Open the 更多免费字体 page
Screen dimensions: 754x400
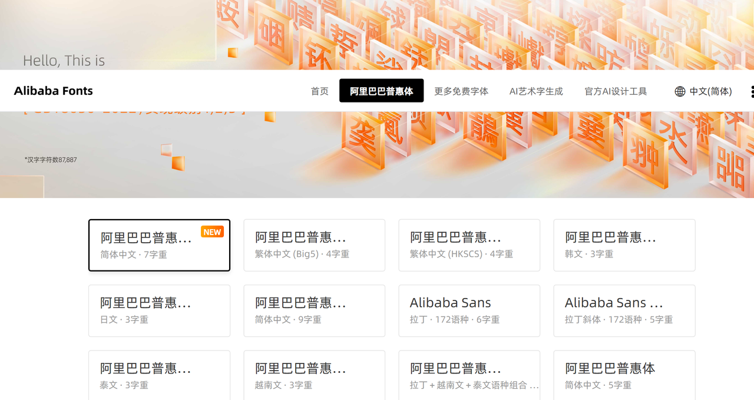coord(461,91)
